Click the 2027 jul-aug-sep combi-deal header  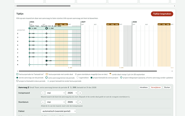(x=113, y=24)
